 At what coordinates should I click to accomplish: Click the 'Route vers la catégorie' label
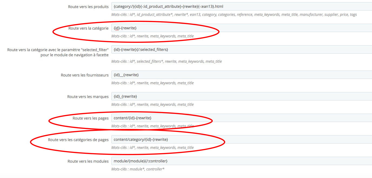tap(88, 28)
